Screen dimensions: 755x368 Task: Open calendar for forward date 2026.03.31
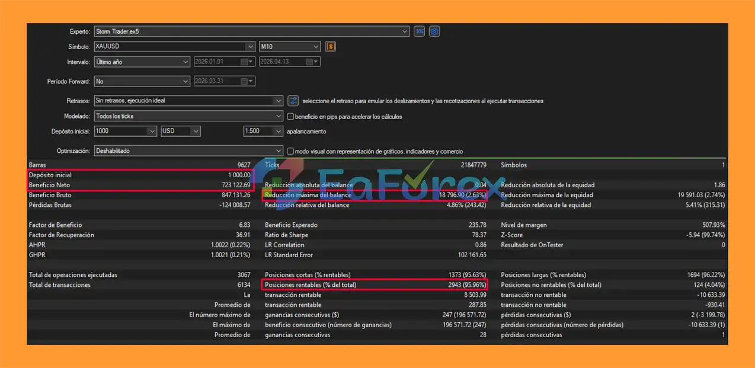[x=244, y=81]
